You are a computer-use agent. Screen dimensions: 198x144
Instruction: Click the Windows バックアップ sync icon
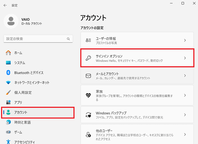pos(88,115)
